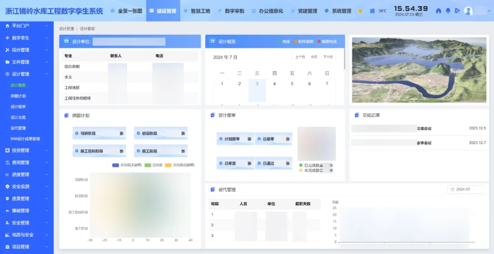Toggle the 未完成(已逾期) yellow legend series
Image resolution: width=494 pixels, height=254 pixels.
[168, 165]
